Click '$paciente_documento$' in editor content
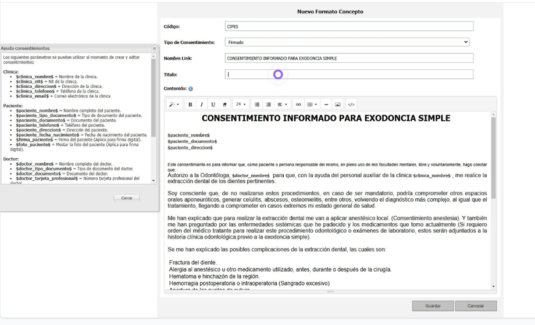The width and height of the screenshot is (535, 325). point(192,141)
